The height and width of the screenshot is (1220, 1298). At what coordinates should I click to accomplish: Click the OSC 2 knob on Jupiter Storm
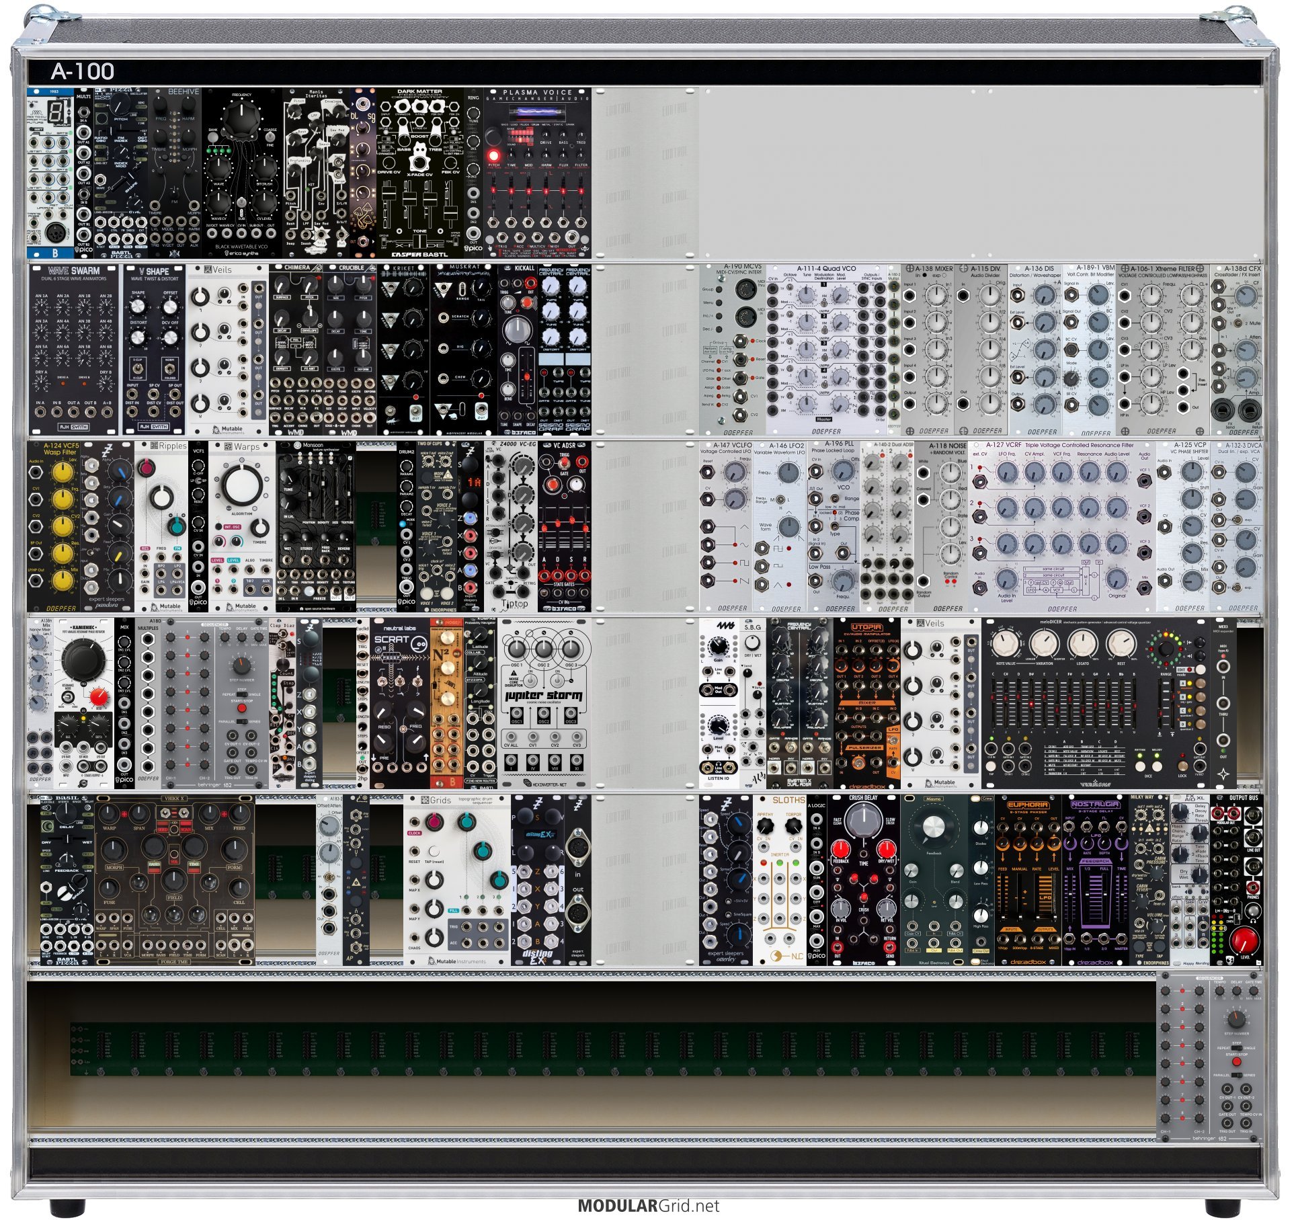coord(544,648)
